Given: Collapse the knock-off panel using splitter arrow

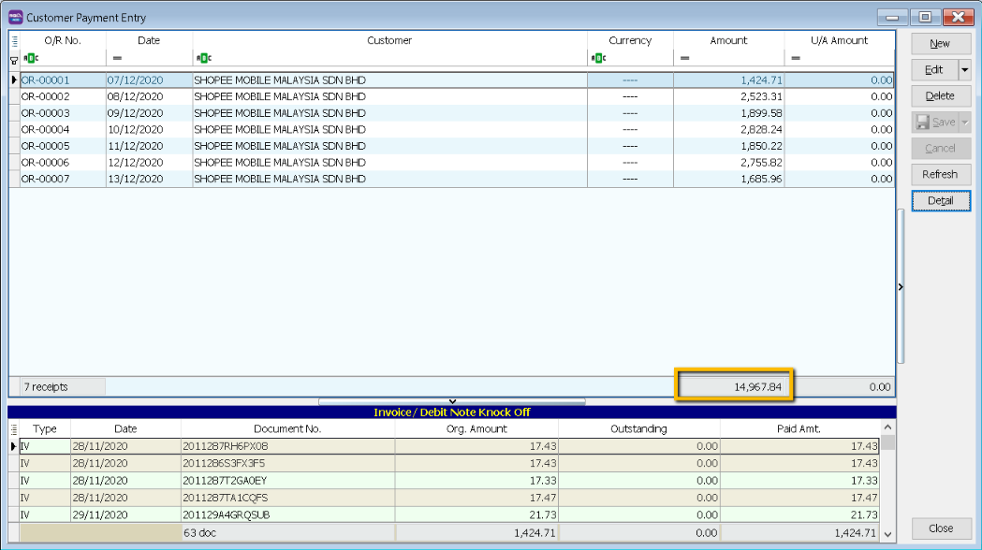Looking at the screenshot, I should [x=451, y=401].
